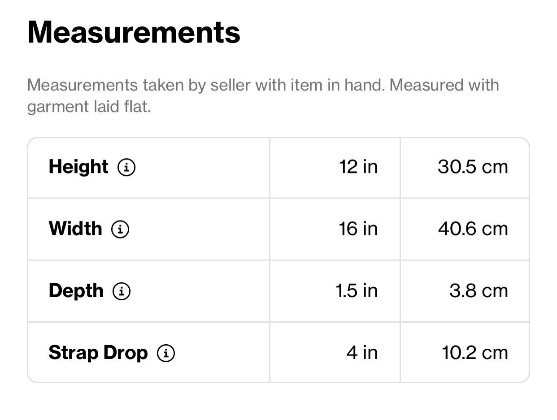Click the Measurements heading
Screen dimensions: 557x420
point(134,32)
